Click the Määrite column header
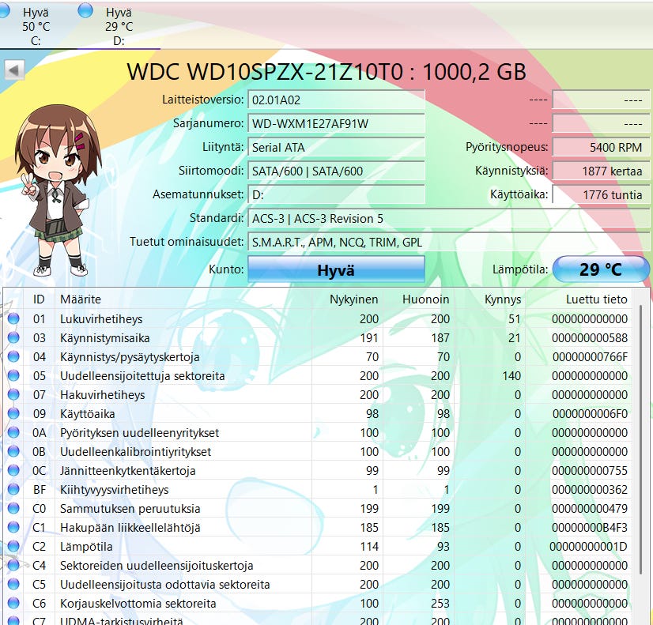653x625 pixels. 81,299
